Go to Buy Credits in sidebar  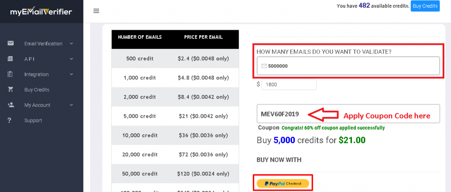pos(37,90)
